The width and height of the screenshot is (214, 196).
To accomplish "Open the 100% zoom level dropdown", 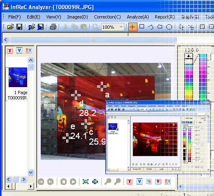I will coord(121,27).
